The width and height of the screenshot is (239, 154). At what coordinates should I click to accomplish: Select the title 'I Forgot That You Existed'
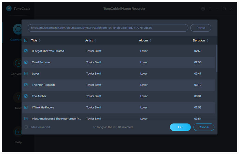[48, 51]
